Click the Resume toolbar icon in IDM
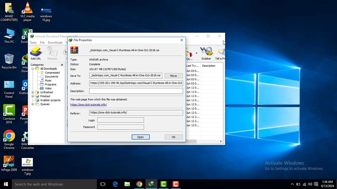The height and width of the screenshot is (189, 337). click(x=52, y=53)
